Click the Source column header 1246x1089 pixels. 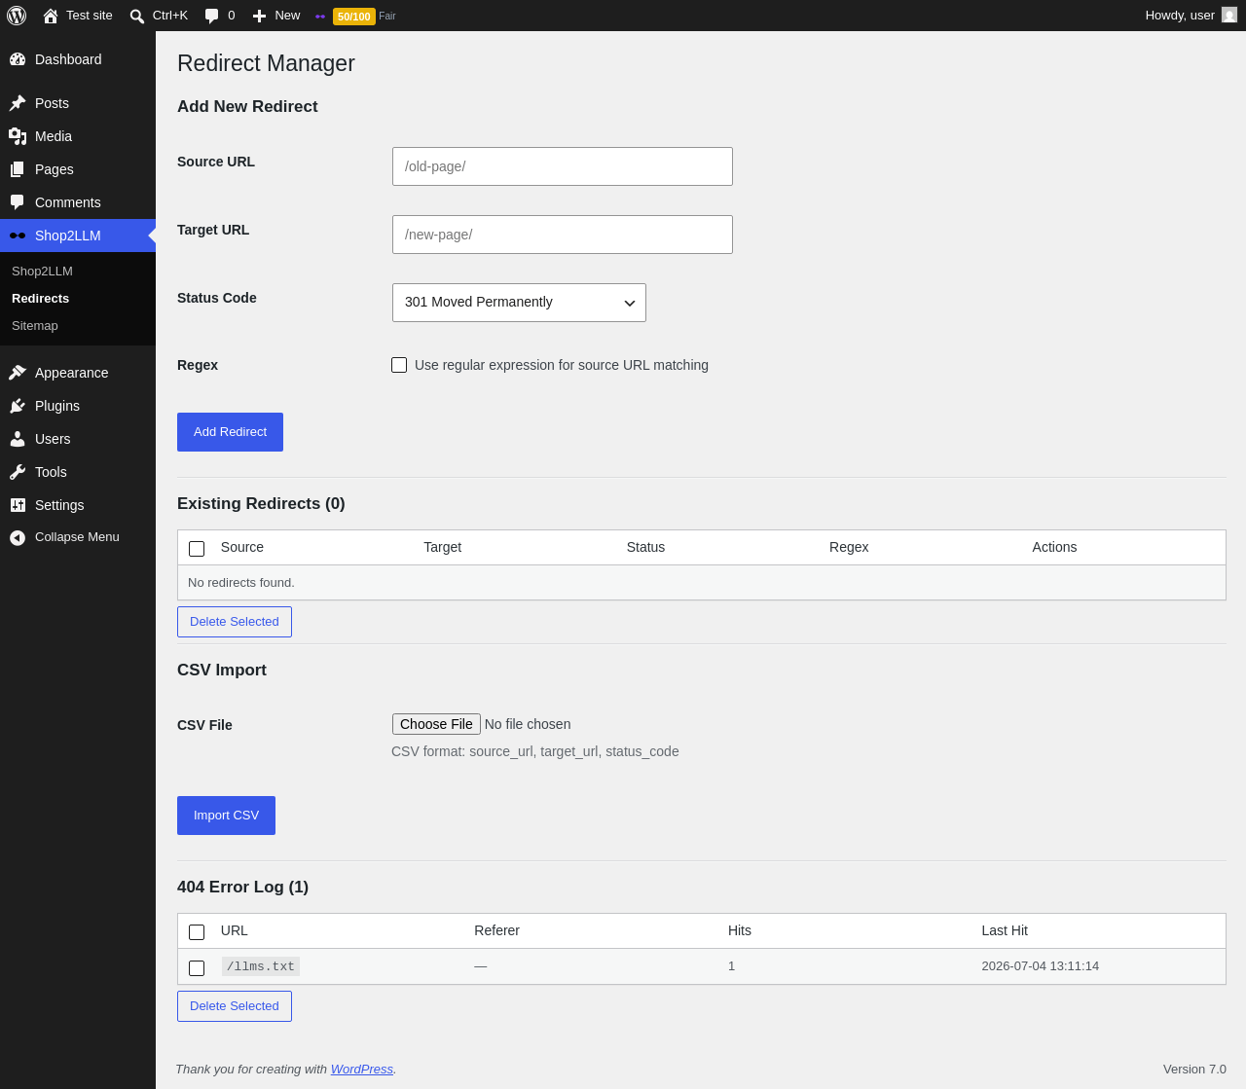(242, 547)
